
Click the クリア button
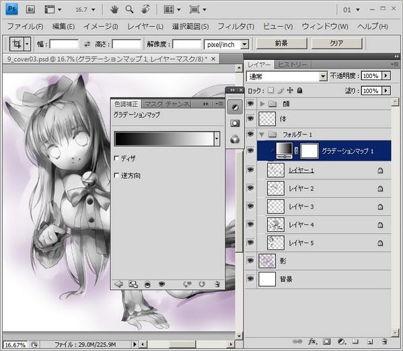(x=336, y=43)
